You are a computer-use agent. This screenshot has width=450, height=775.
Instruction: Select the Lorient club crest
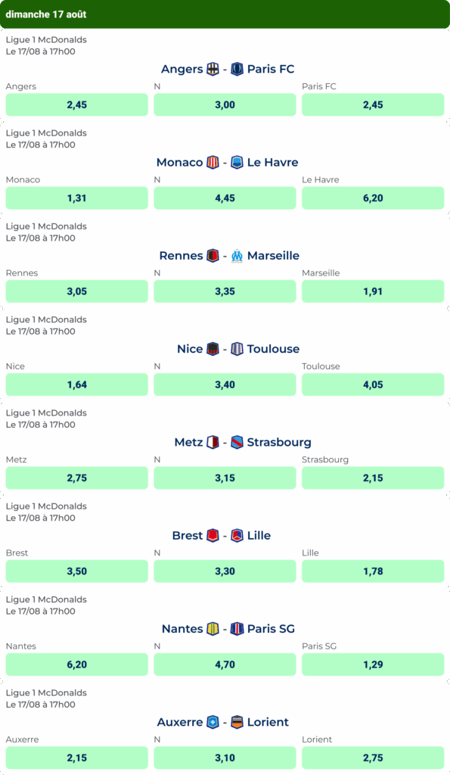pos(237,722)
